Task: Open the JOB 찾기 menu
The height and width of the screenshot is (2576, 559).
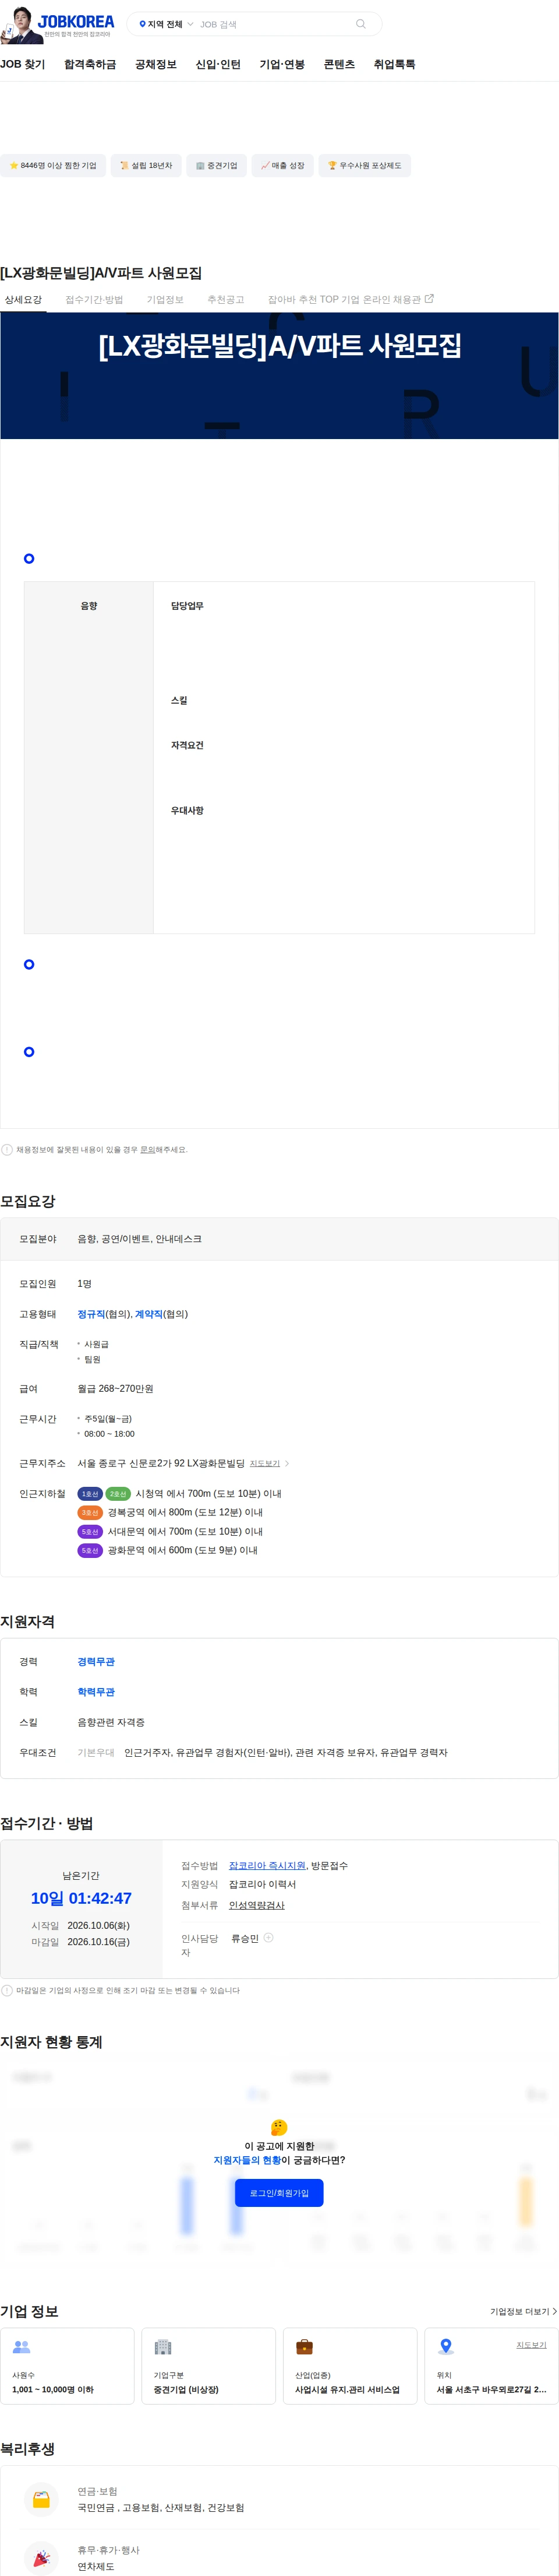Action: (23, 64)
